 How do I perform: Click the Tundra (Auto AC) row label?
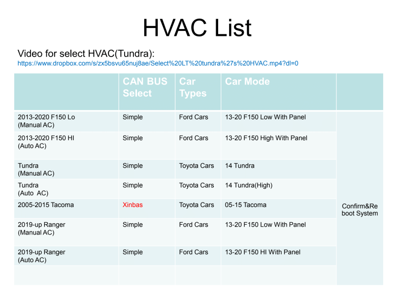pos(33,189)
